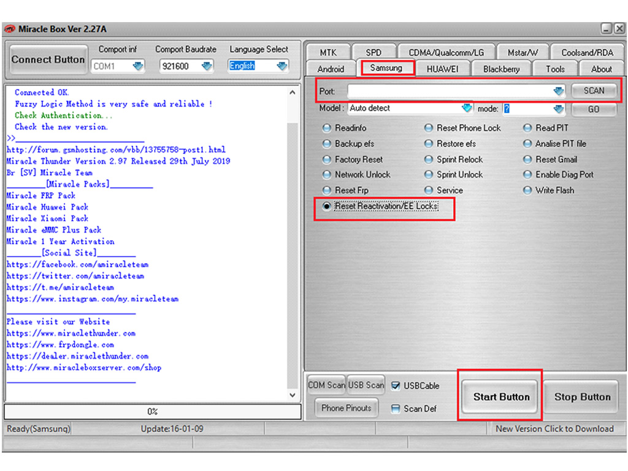The height and width of the screenshot is (471, 628).
Task: Open the Comport Baudrate 921600 dropdown
Action: click(x=207, y=66)
